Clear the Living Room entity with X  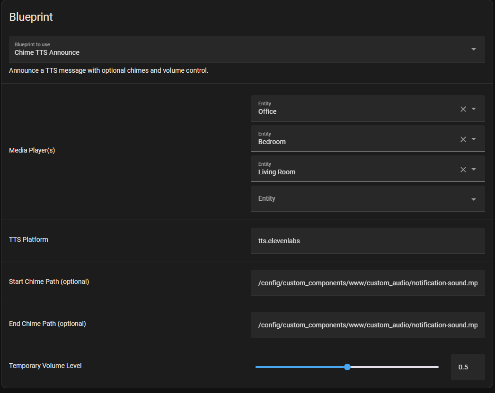click(x=463, y=170)
